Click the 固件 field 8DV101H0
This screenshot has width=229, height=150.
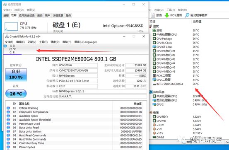(x=78, y=65)
